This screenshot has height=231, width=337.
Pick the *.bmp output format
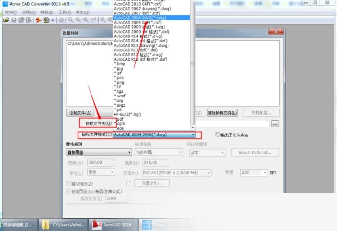click(x=151, y=64)
